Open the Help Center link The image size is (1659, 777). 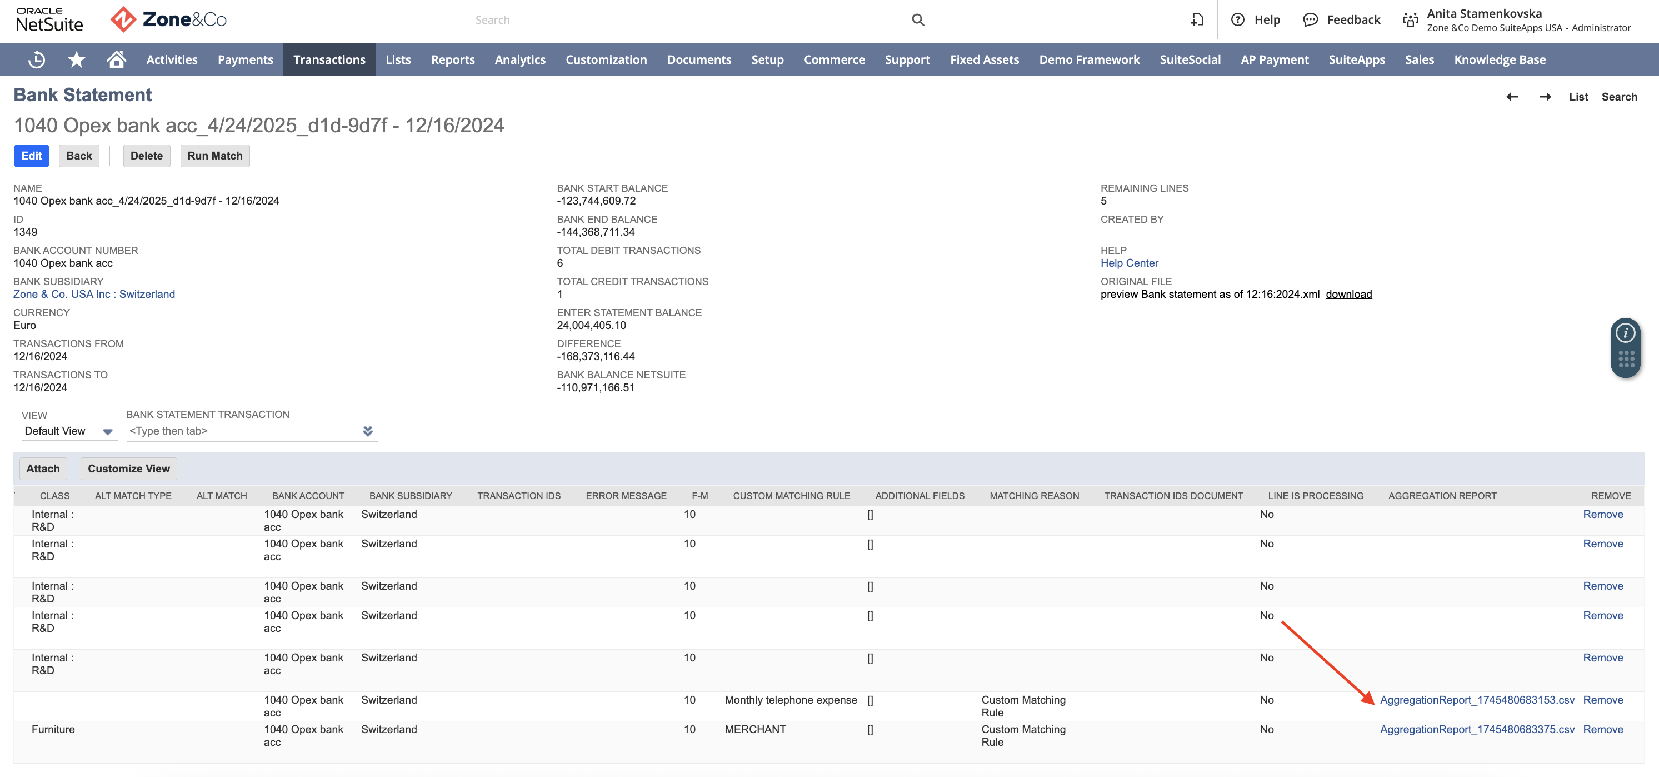tap(1129, 263)
